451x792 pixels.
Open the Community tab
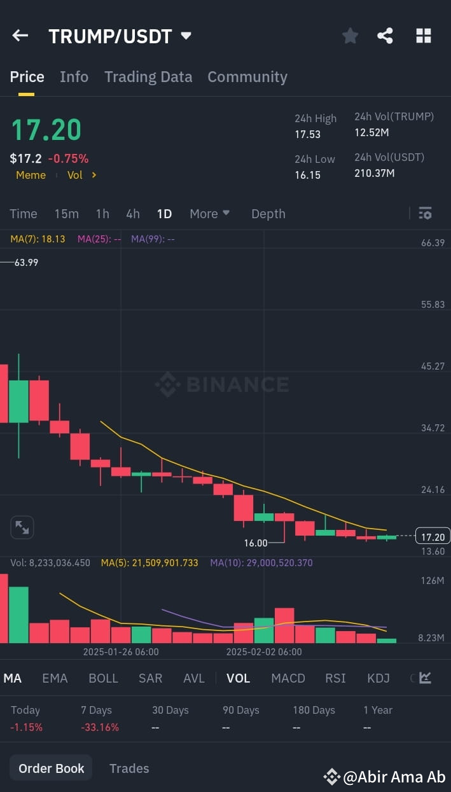247,76
